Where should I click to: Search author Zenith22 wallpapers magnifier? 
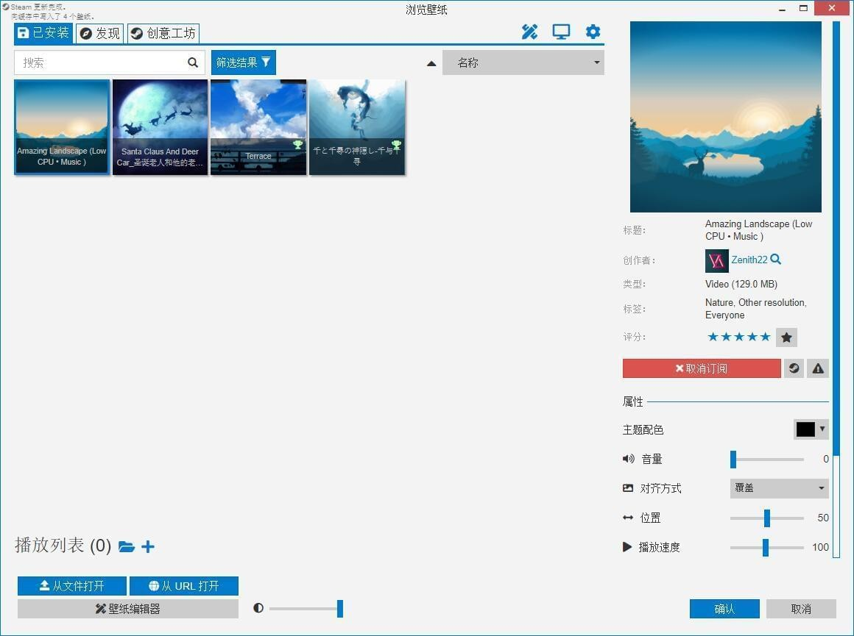click(775, 260)
